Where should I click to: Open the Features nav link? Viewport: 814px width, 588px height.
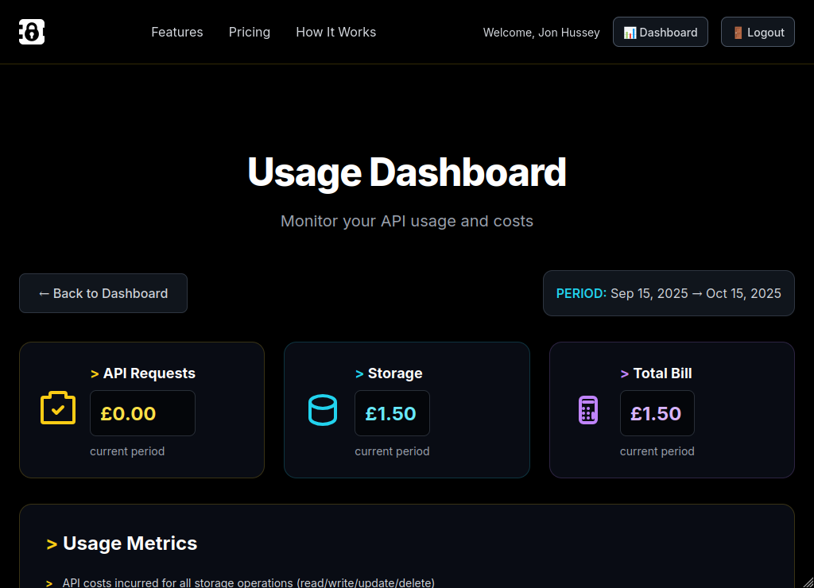(x=177, y=32)
